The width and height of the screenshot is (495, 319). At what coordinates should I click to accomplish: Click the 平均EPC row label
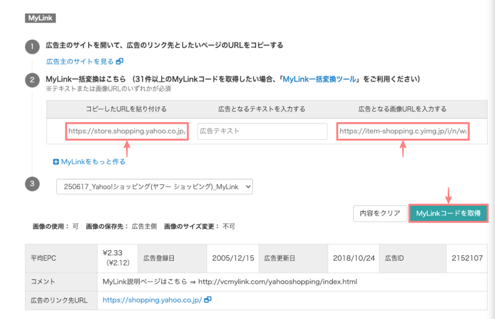coord(43,258)
